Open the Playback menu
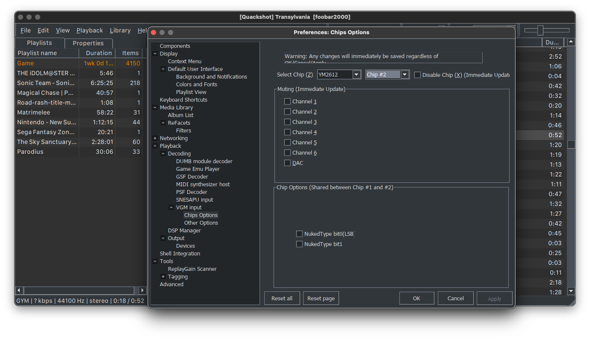 [90, 30]
